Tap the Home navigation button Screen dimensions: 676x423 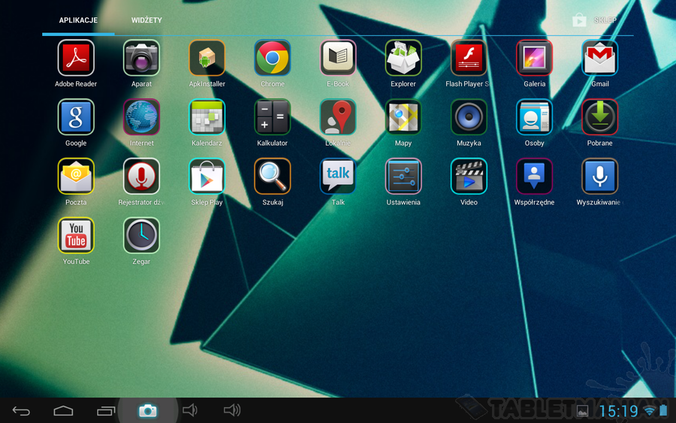point(63,410)
